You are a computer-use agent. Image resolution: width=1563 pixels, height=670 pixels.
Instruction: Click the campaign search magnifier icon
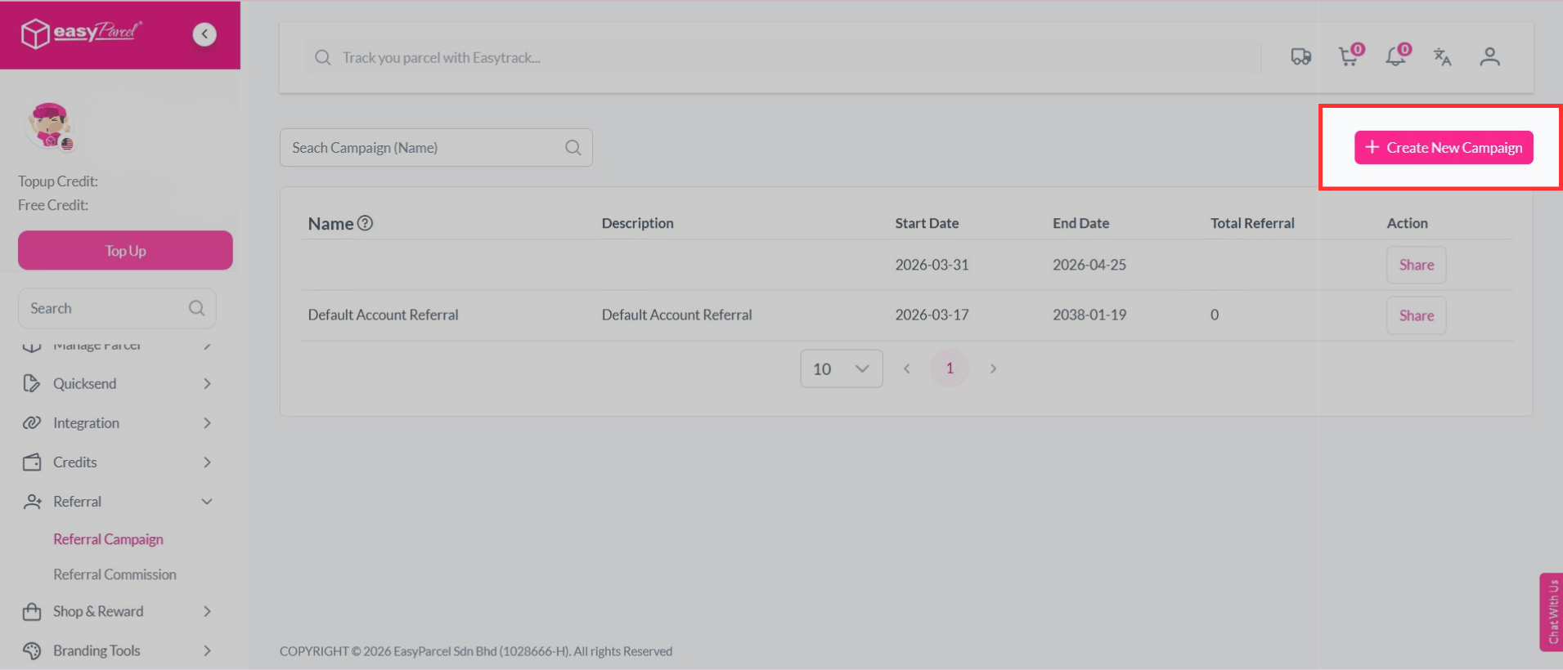(x=573, y=148)
